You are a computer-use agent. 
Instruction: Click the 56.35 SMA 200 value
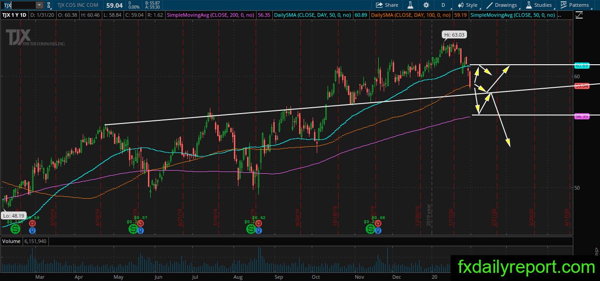[264, 15]
